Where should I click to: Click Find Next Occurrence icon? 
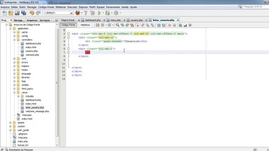127,25
